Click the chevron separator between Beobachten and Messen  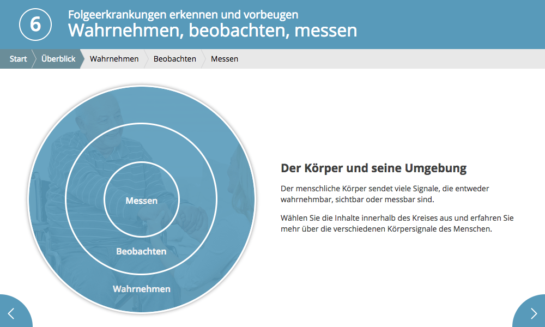[x=203, y=59]
